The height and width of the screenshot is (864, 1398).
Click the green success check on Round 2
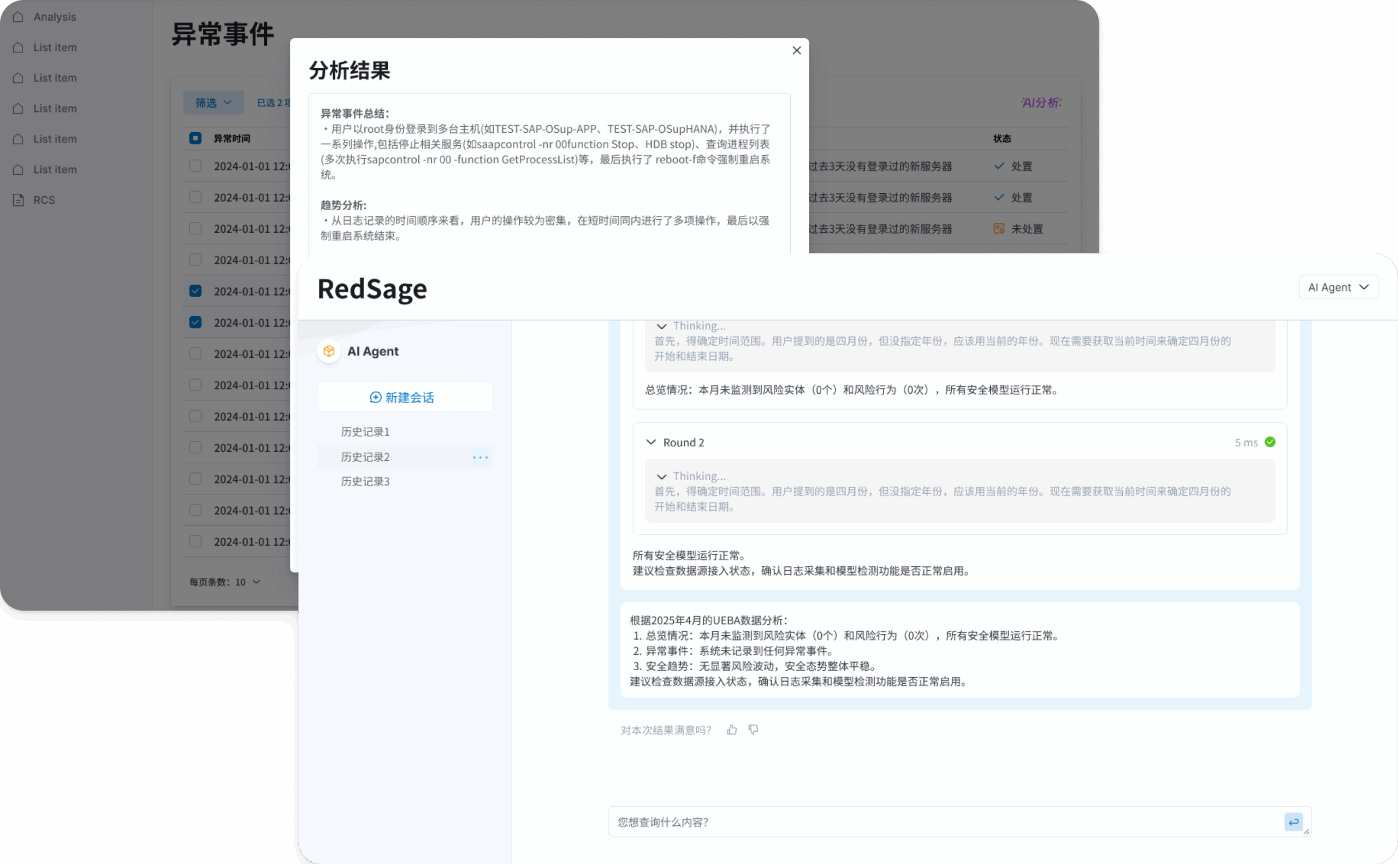tap(1270, 442)
